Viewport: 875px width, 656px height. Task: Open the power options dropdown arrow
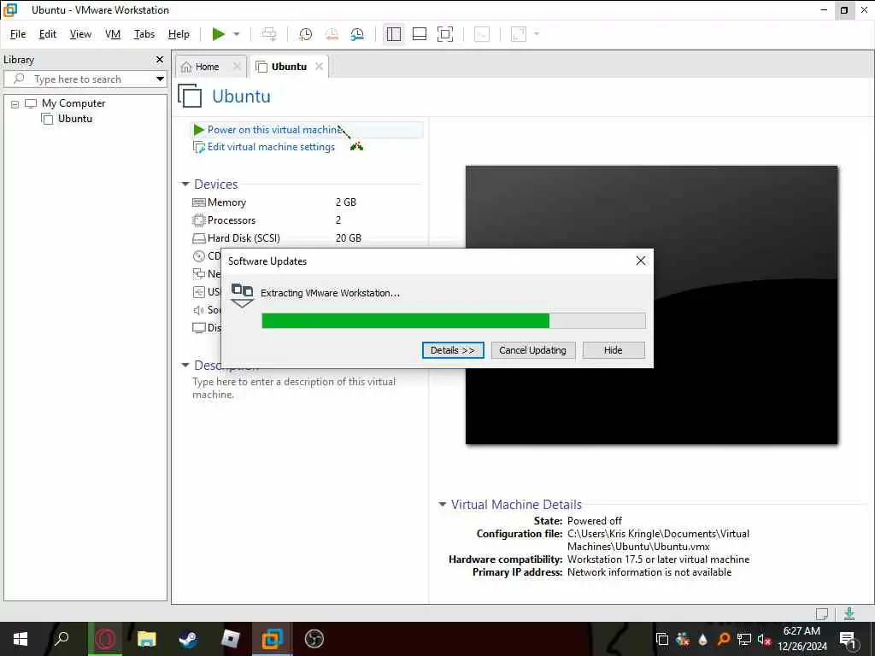point(237,34)
